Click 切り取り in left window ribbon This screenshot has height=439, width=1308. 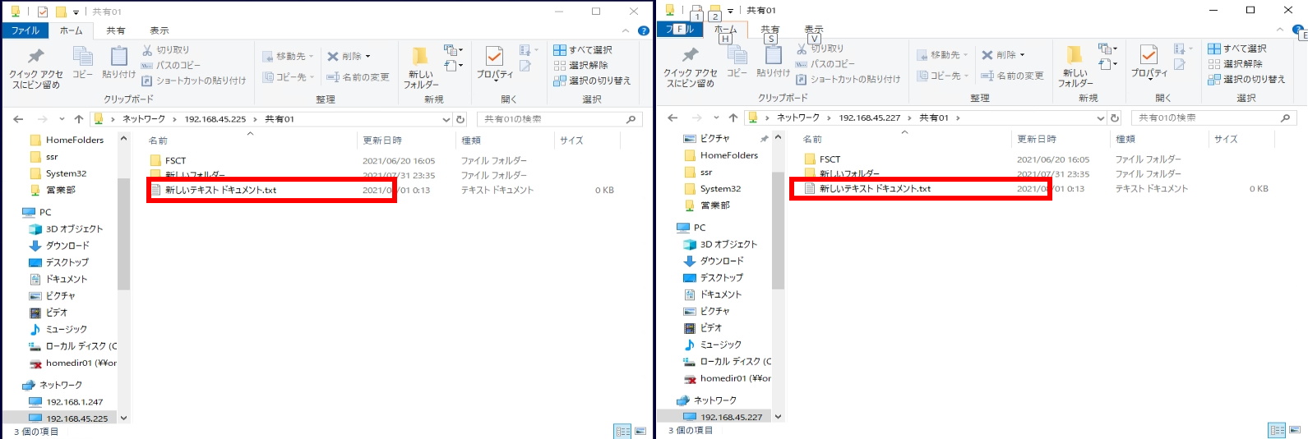166,50
